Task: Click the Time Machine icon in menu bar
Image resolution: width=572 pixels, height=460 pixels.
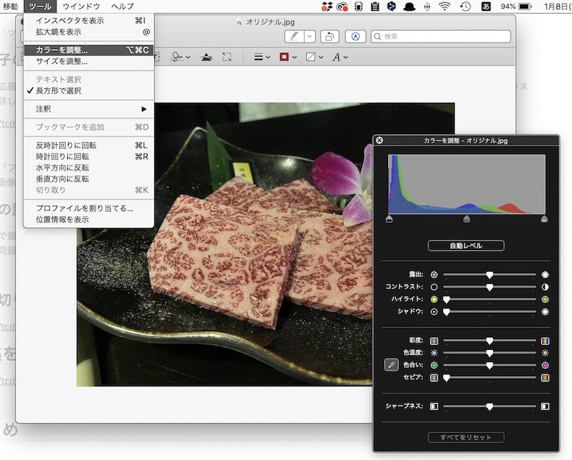Action: coord(465,7)
